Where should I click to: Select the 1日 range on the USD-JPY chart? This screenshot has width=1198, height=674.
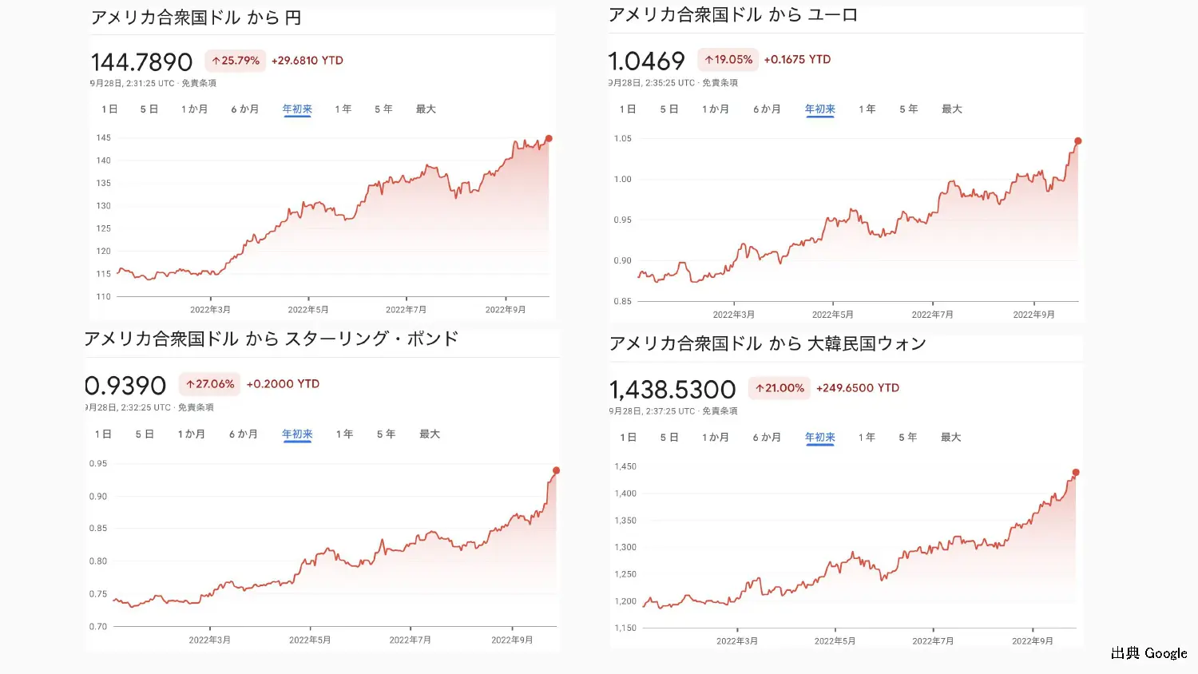coord(109,109)
